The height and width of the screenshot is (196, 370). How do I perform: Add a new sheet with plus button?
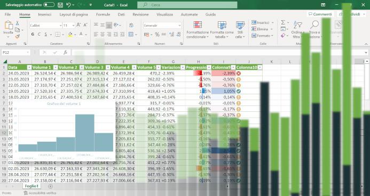(x=50, y=186)
